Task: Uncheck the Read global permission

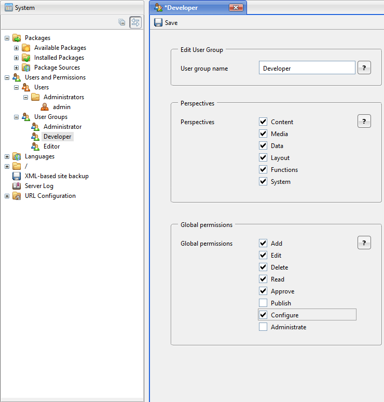Action: pos(263,279)
